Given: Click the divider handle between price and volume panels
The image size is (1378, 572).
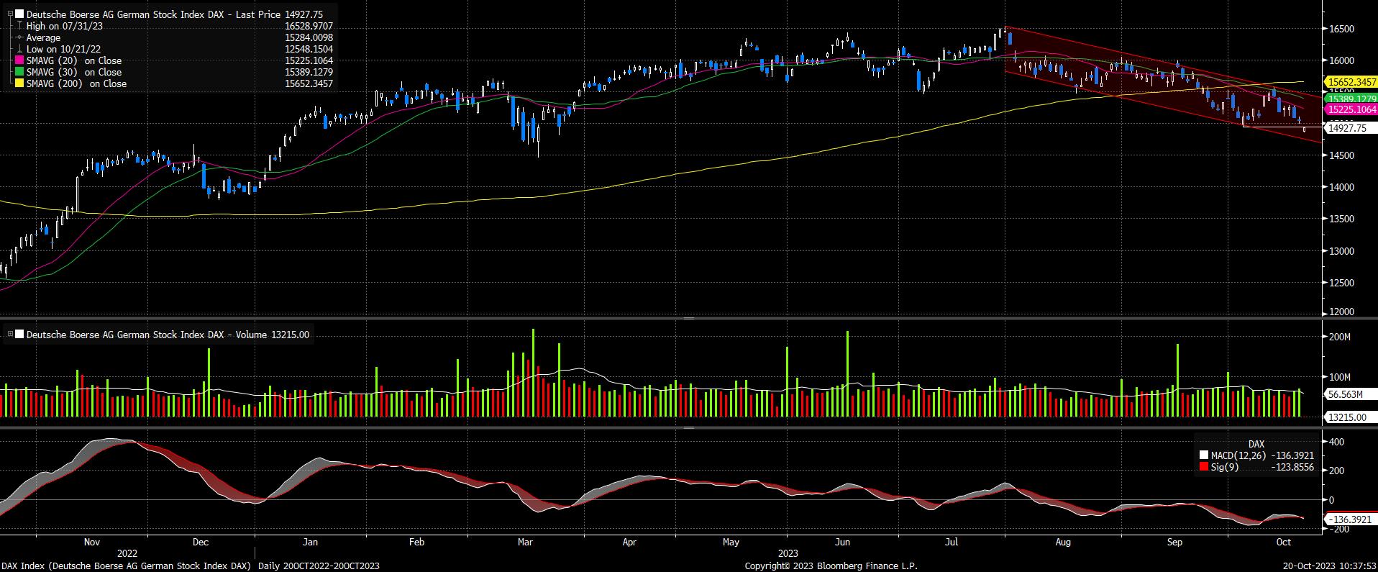Looking at the screenshot, I should 688,318.
